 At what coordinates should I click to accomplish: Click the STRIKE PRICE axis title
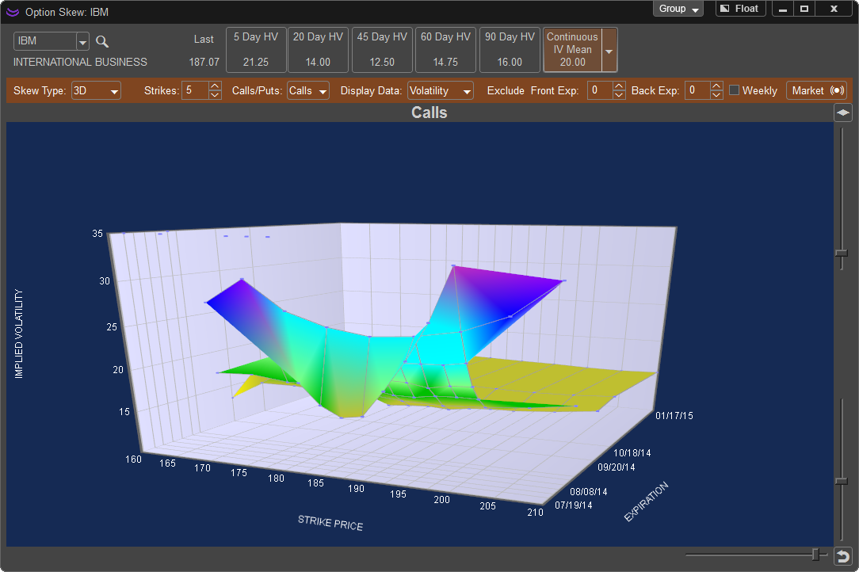coord(330,523)
